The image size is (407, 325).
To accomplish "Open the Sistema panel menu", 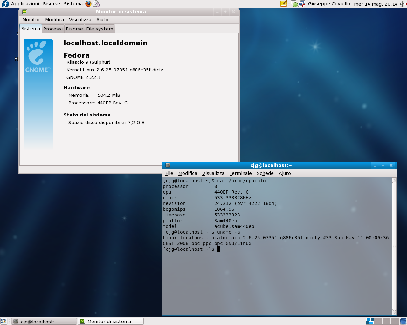I will (73, 4).
